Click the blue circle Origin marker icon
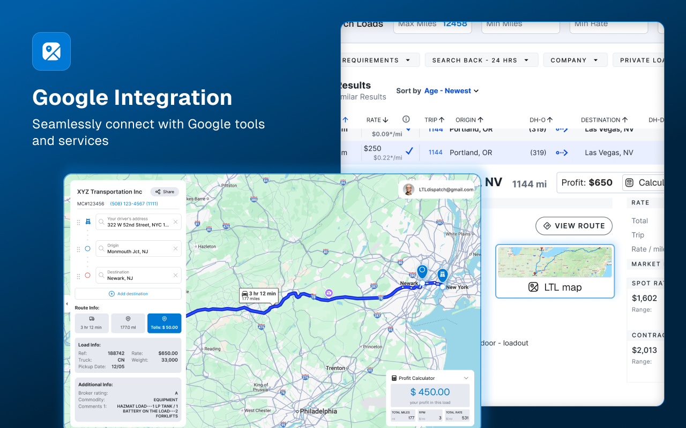Screen dimensions: 686x428 pyautogui.click(x=88, y=249)
